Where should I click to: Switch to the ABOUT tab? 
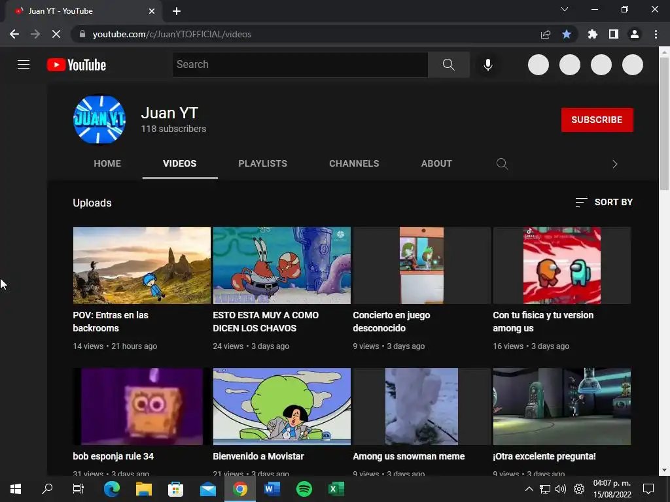coord(436,163)
